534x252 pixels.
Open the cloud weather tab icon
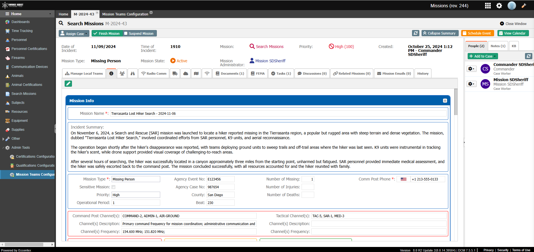185,74
